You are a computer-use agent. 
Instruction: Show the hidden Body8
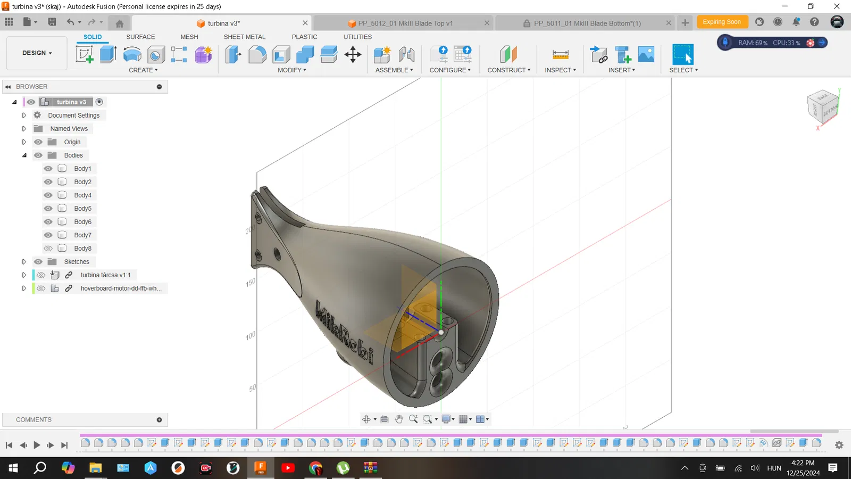48,249
